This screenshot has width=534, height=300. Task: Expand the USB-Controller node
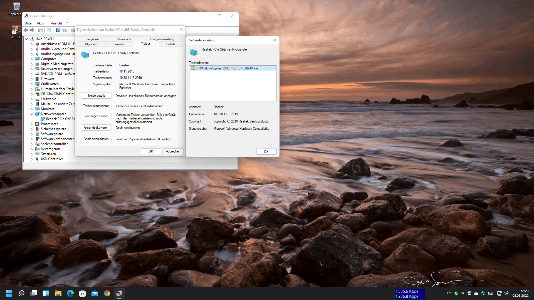tap(32, 159)
